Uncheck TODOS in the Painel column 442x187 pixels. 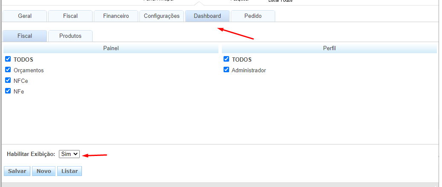click(8, 59)
